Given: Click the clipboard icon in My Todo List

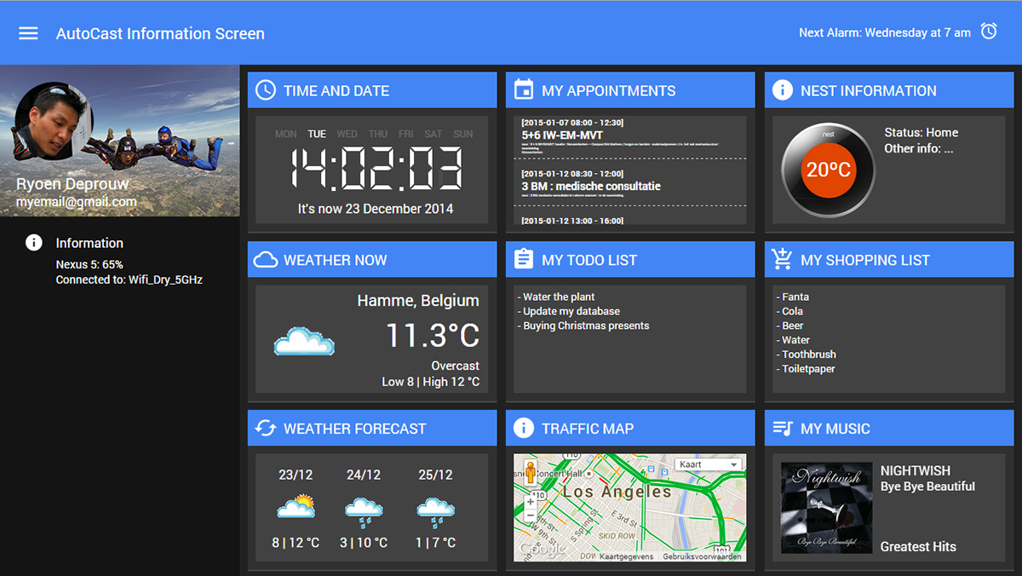Looking at the screenshot, I should 524,260.
